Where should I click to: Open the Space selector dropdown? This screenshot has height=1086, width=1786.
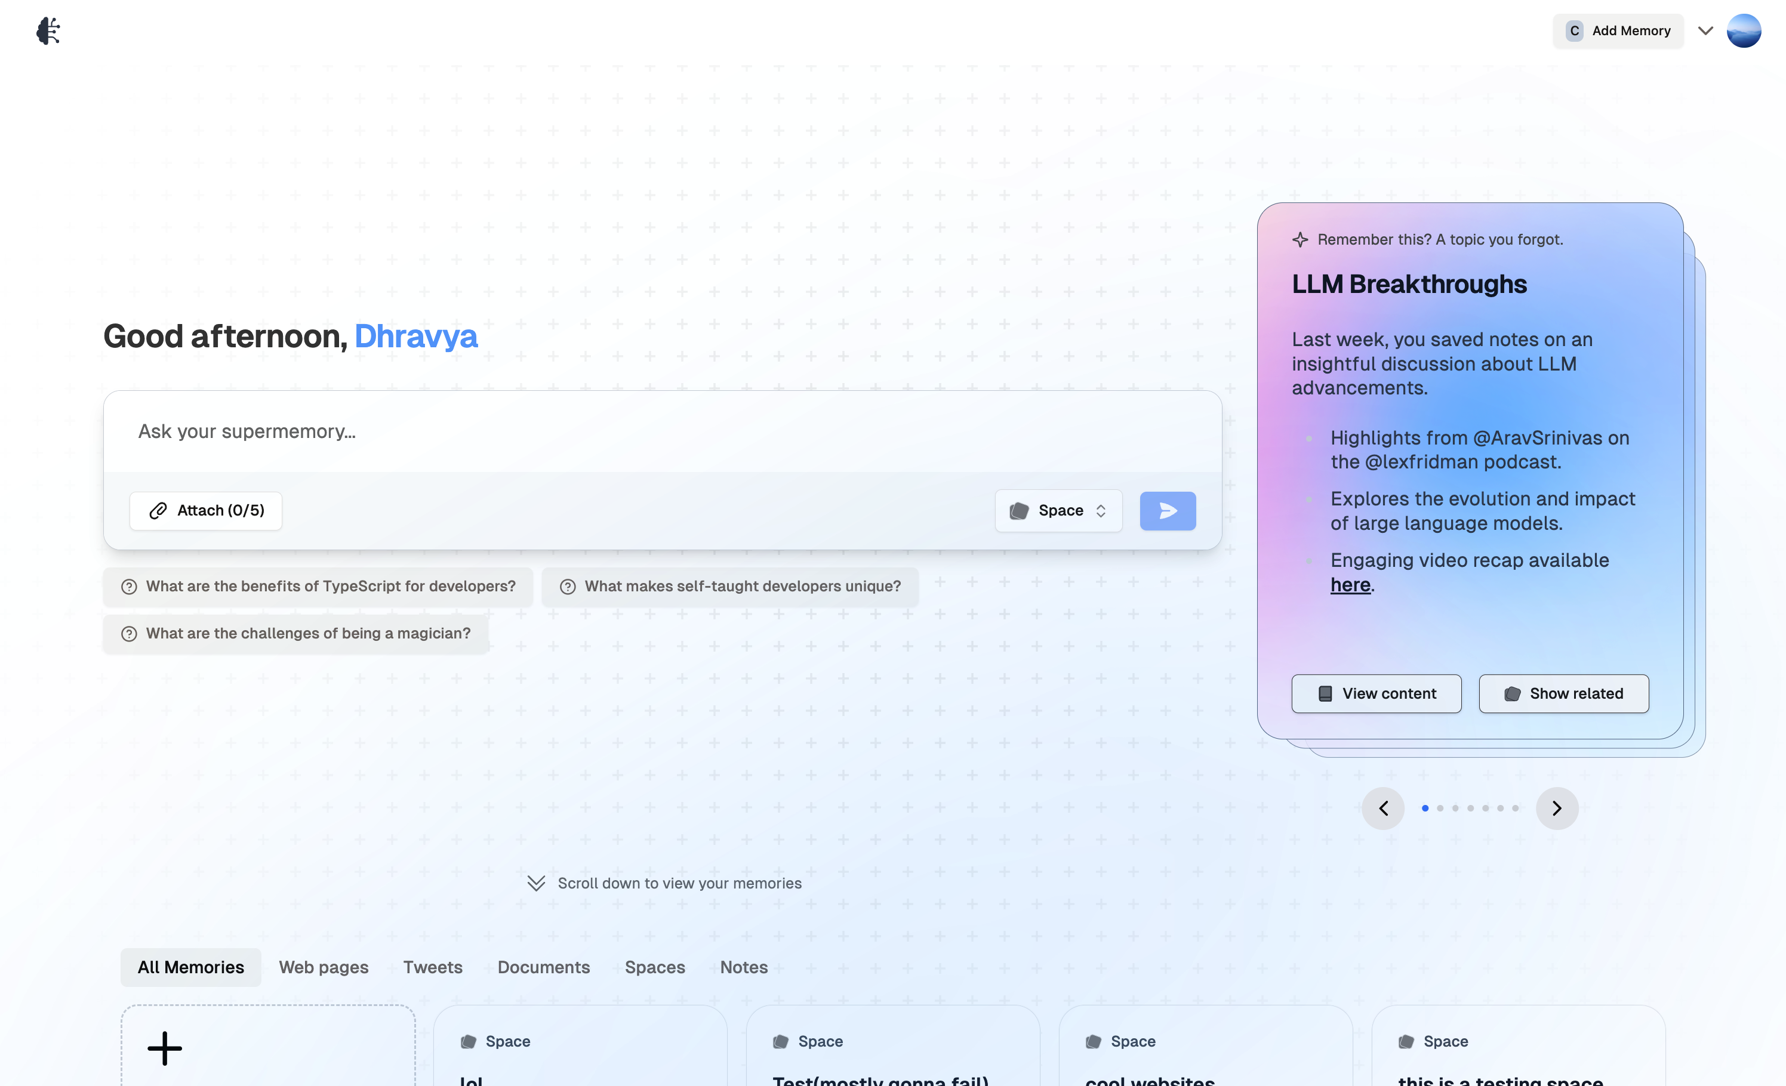click(x=1058, y=511)
